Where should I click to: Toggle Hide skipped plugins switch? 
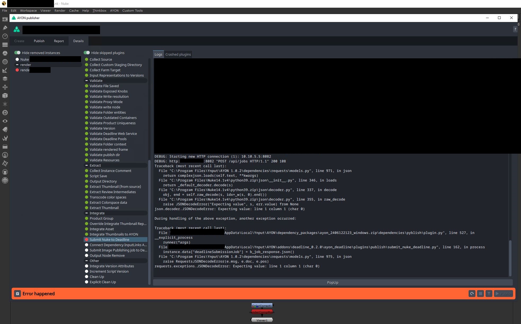[87, 53]
